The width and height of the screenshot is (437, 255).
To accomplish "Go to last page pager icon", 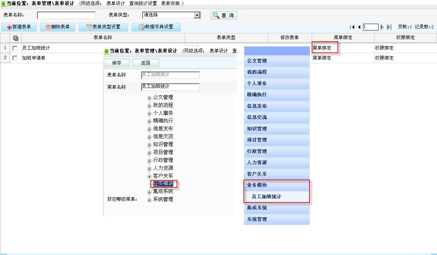I will pyautogui.click(x=389, y=27).
